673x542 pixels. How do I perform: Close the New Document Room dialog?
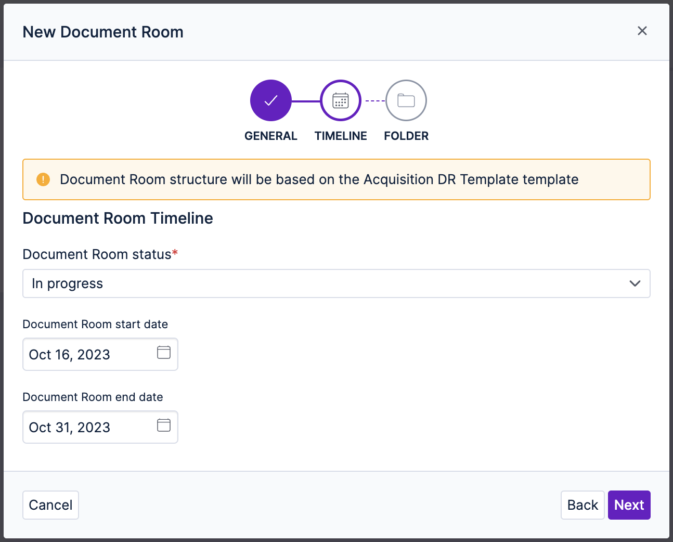(x=642, y=31)
